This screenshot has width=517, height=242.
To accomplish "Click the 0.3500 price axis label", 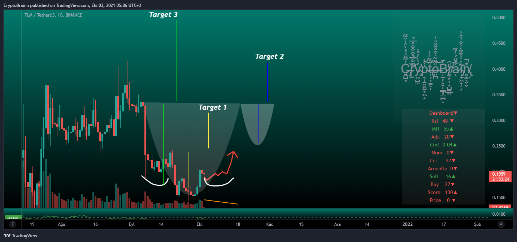I will click(498, 94).
